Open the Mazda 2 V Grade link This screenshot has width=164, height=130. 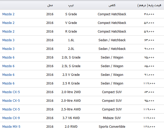click(x=8, y=23)
